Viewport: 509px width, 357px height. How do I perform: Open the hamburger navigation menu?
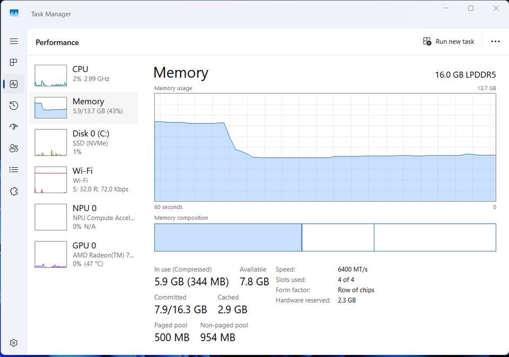[14, 41]
